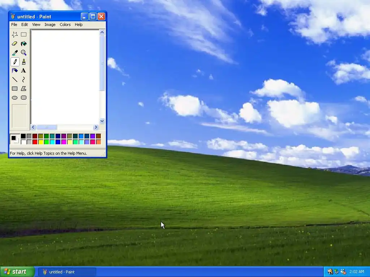Click the vertical scrollbar thumb
Image resolution: width=370 pixels, height=277 pixels.
(102, 63)
